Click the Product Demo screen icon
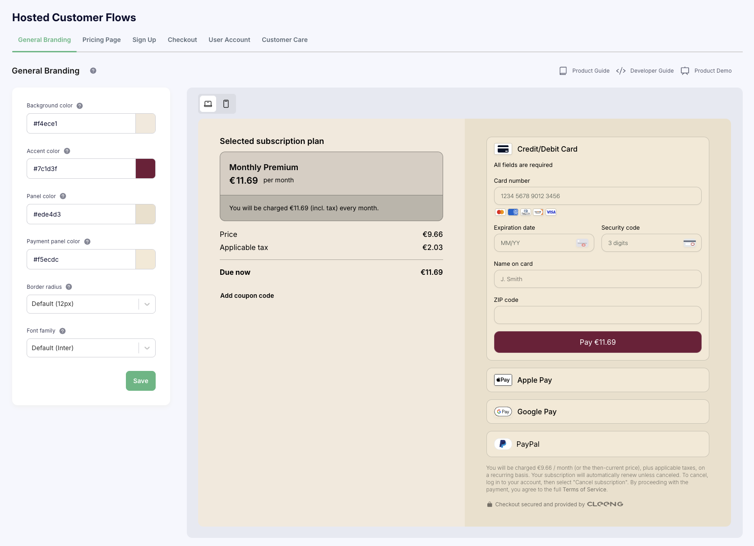 [685, 71]
